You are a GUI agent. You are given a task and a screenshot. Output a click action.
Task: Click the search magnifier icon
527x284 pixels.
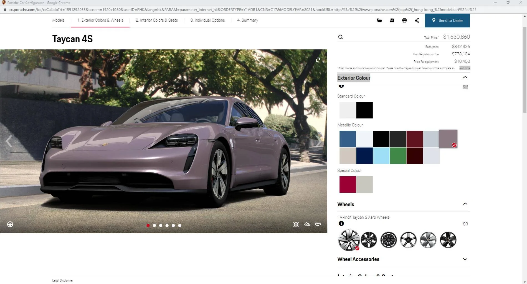pyautogui.click(x=340, y=37)
